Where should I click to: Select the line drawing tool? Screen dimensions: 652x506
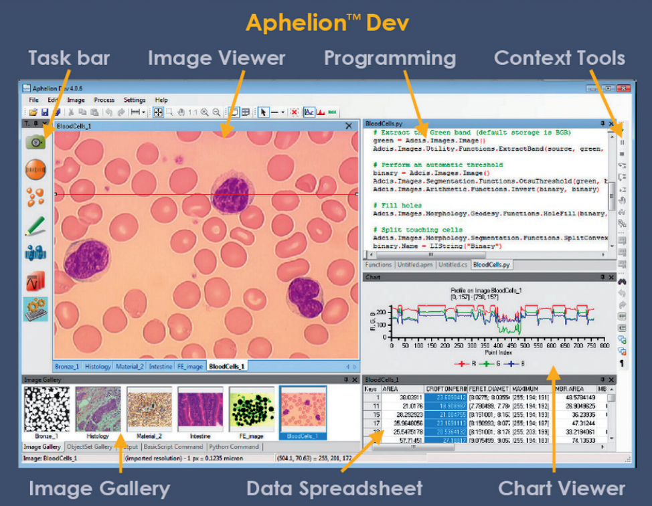click(274, 112)
